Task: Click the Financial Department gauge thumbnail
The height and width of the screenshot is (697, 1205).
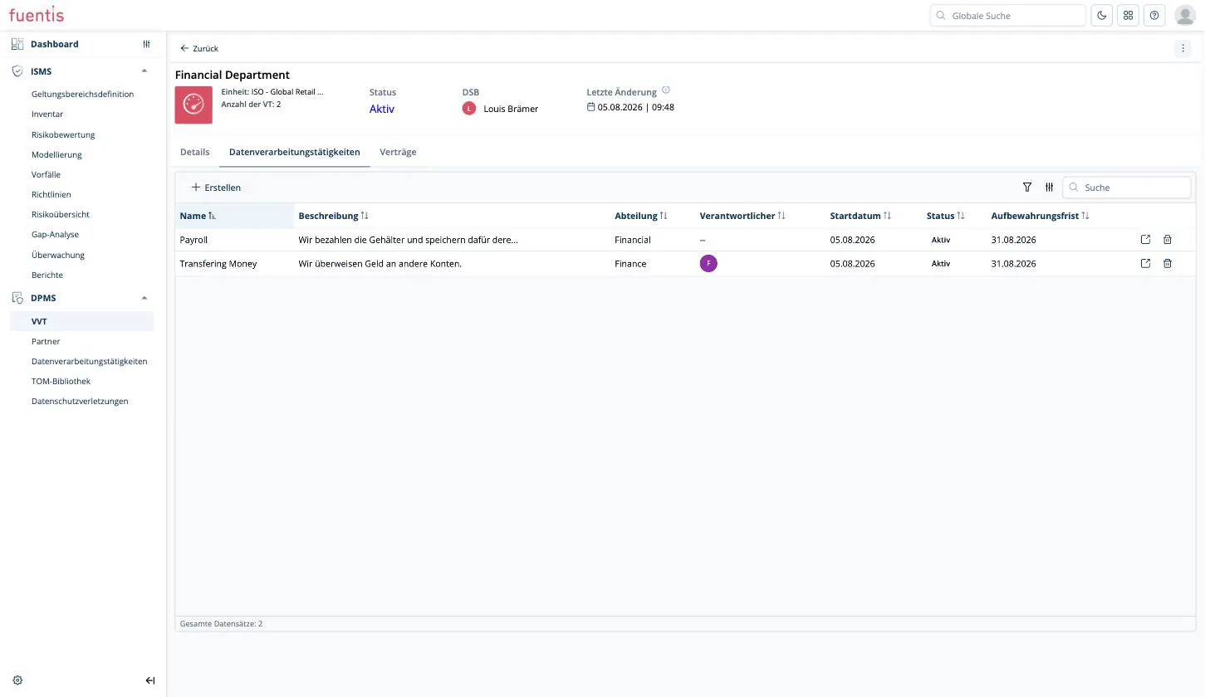Action: [x=193, y=105]
